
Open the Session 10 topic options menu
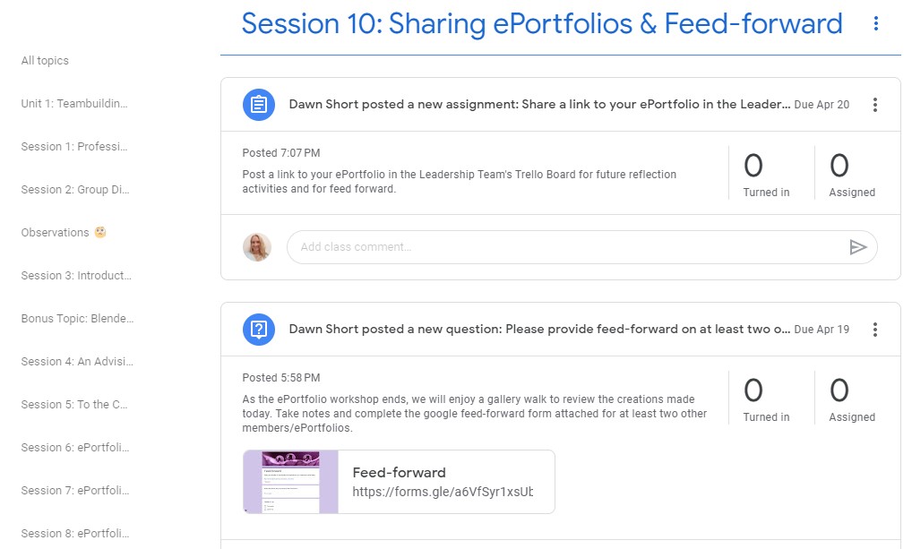tap(875, 24)
